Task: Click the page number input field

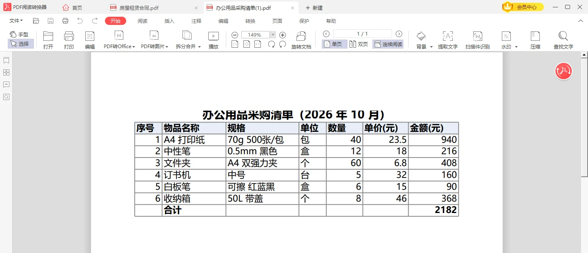Action: click(362, 34)
